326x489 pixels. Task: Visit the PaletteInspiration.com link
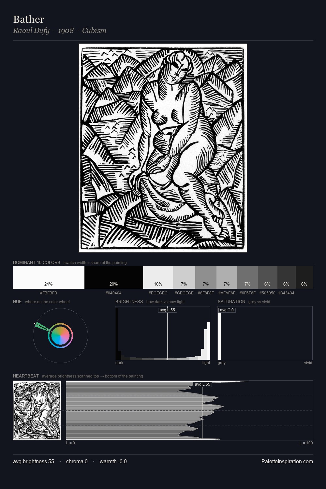pos(287,461)
